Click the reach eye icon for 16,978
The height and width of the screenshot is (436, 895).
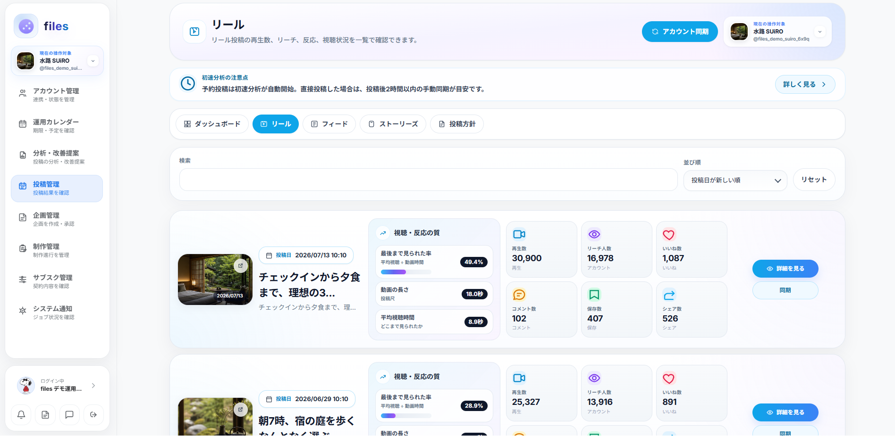tap(594, 234)
